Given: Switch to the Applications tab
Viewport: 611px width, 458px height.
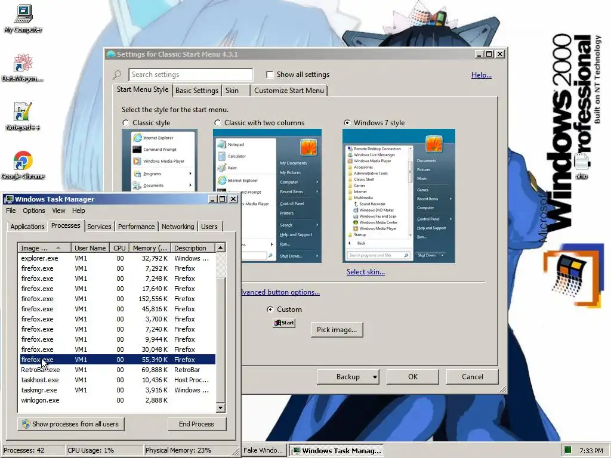Looking at the screenshot, I should 27,227.
